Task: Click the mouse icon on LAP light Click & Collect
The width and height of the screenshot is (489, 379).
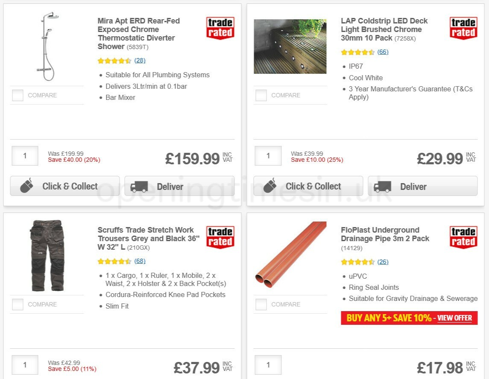Action: click(271, 185)
